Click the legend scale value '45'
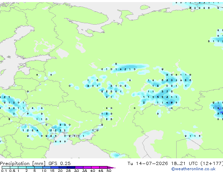Screen dimensions: 223x172 click(x=101, y=171)
